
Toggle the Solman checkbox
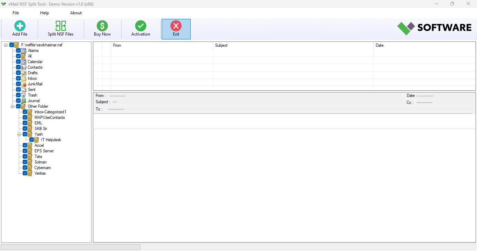point(25,162)
